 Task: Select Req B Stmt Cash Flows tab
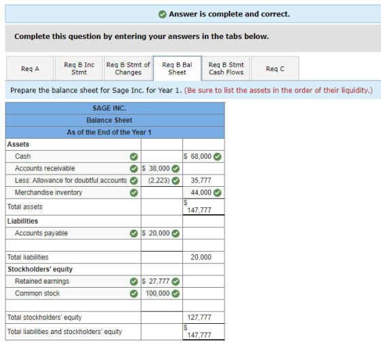226,69
